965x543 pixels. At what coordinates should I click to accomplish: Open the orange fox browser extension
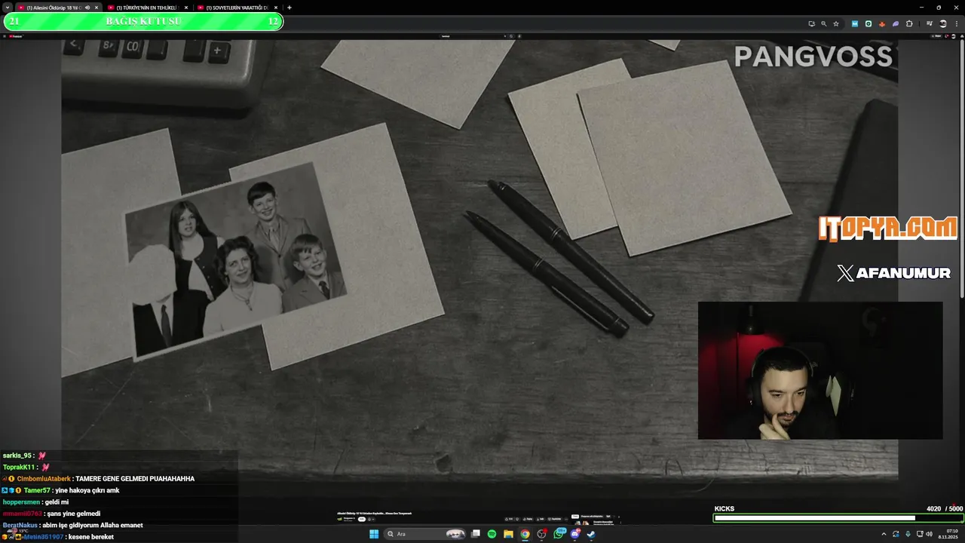point(882,23)
